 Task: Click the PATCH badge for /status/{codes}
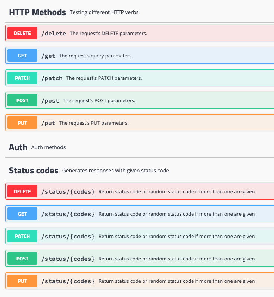[x=22, y=236]
